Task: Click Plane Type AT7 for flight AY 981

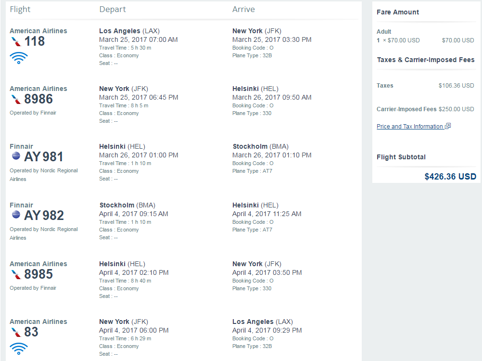Action: [x=252, y=171]
